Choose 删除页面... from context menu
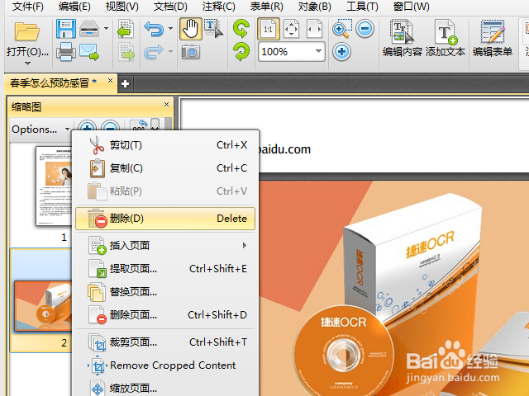This screenshot has height=396, width=529. [x=165, y=315]
